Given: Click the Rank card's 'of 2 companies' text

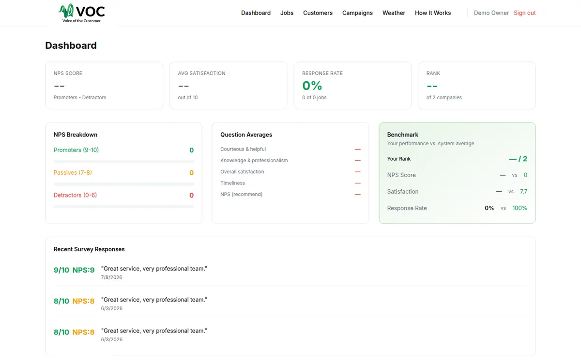Looking at the screenshot, I should [x=444, y=97].
